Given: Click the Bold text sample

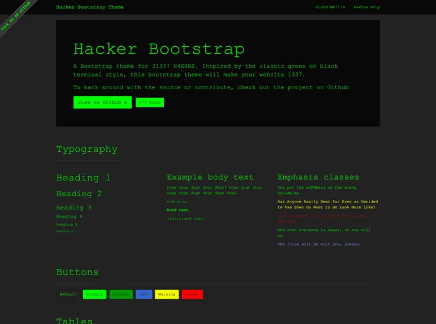Looking at the screenshot, I should [178, 209].
